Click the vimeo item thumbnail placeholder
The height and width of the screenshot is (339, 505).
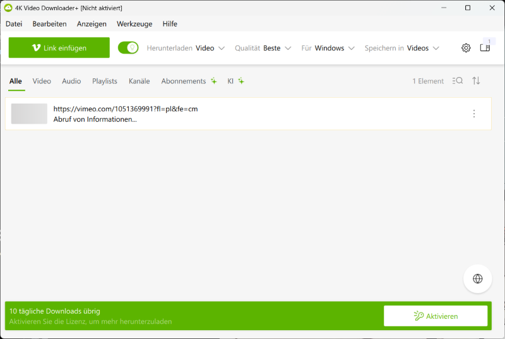coord(29,114)
